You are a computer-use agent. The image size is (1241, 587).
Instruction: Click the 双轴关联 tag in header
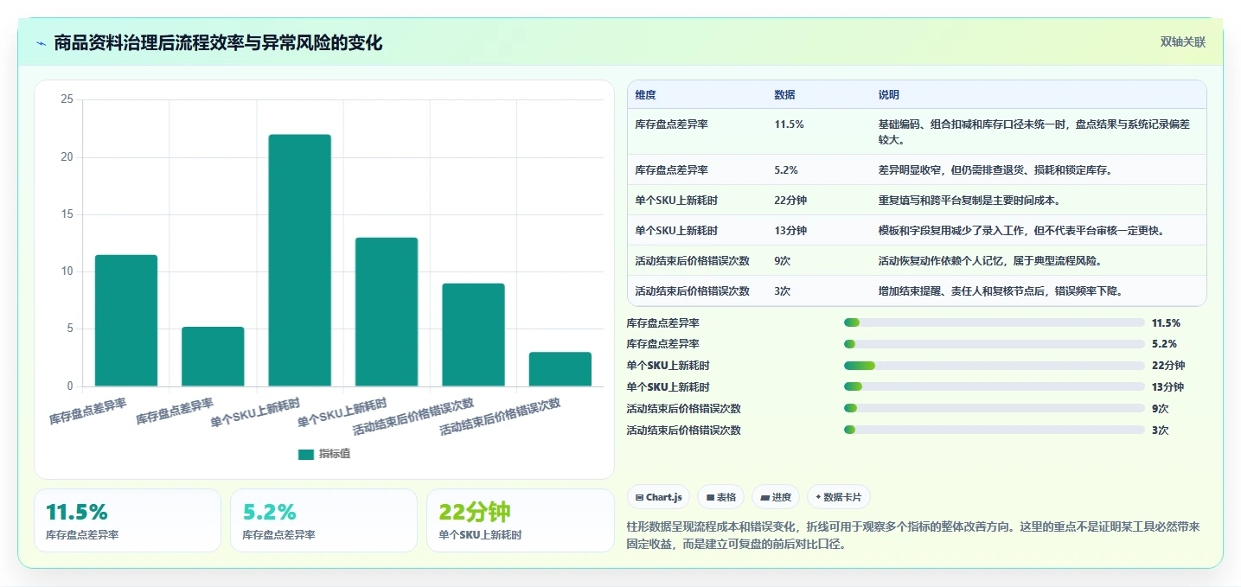1183,41
